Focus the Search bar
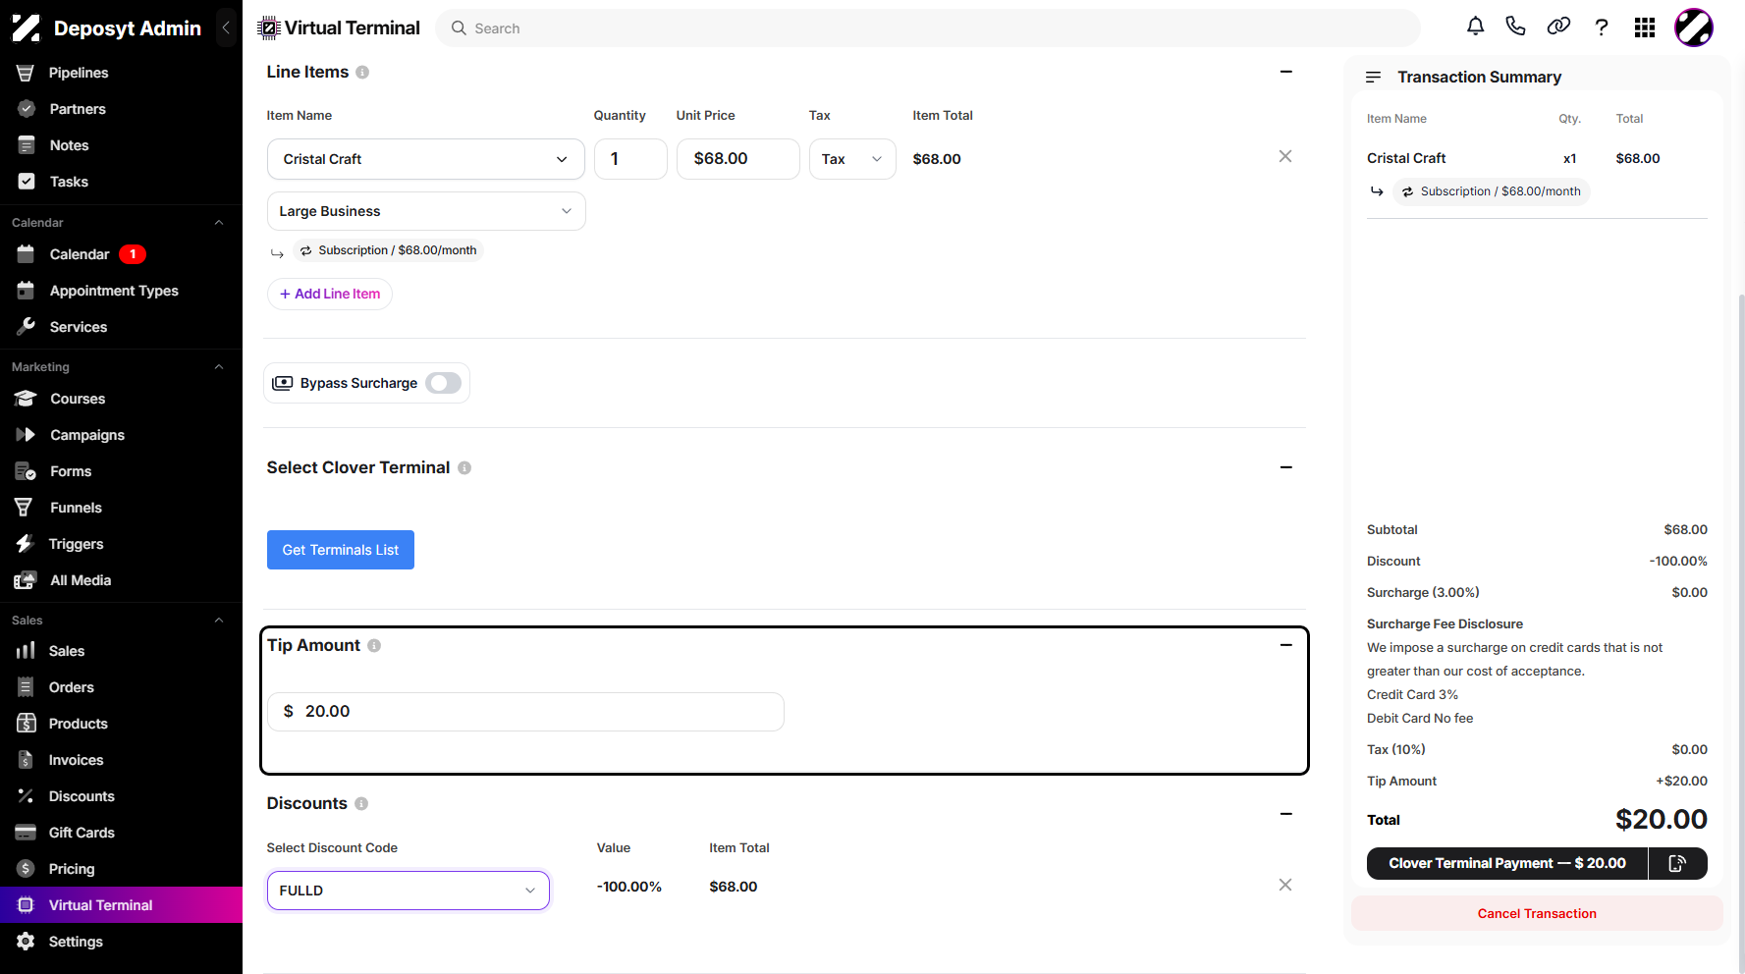This screenshot has height=974, width=1745. point(928,28)
